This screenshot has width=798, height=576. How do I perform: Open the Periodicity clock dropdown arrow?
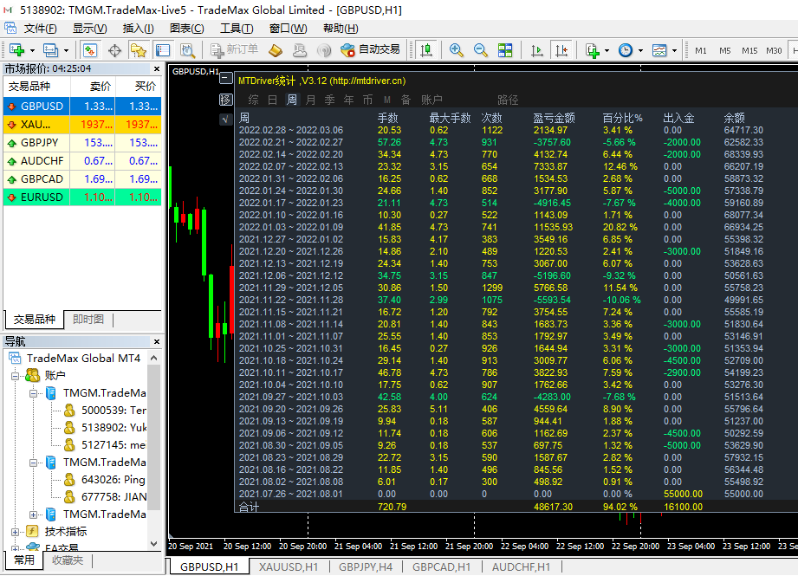point(640,50)
